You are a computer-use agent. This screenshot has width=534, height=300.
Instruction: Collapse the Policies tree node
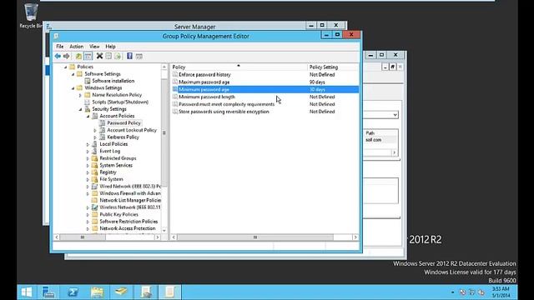pos(66,67)
